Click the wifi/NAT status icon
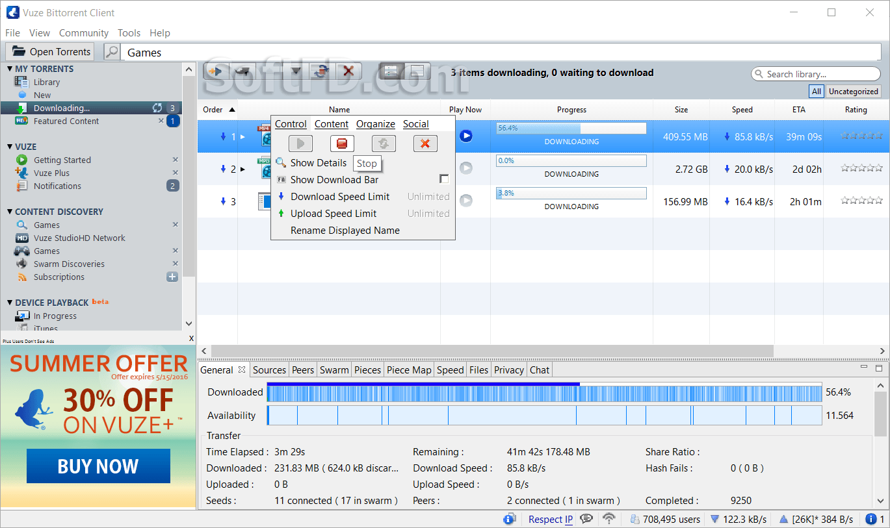Viewport: 890px width, 528px height. click(609, 519)
